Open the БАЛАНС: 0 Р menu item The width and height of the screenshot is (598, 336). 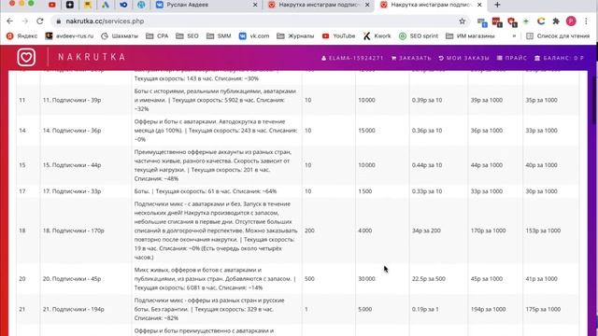tap(559, 58)
